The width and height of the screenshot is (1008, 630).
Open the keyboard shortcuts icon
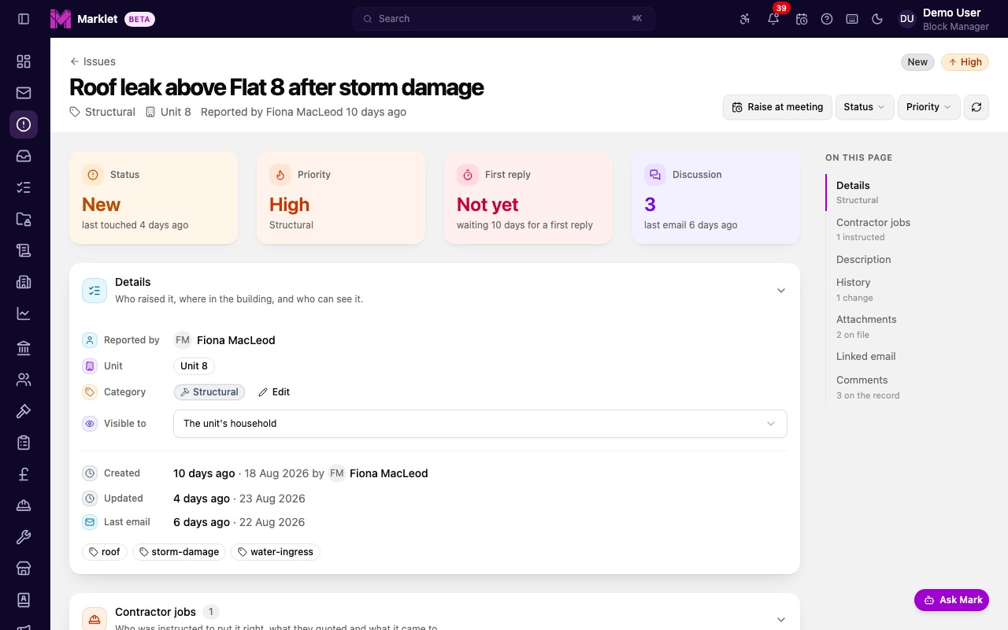tap(852, 19)
